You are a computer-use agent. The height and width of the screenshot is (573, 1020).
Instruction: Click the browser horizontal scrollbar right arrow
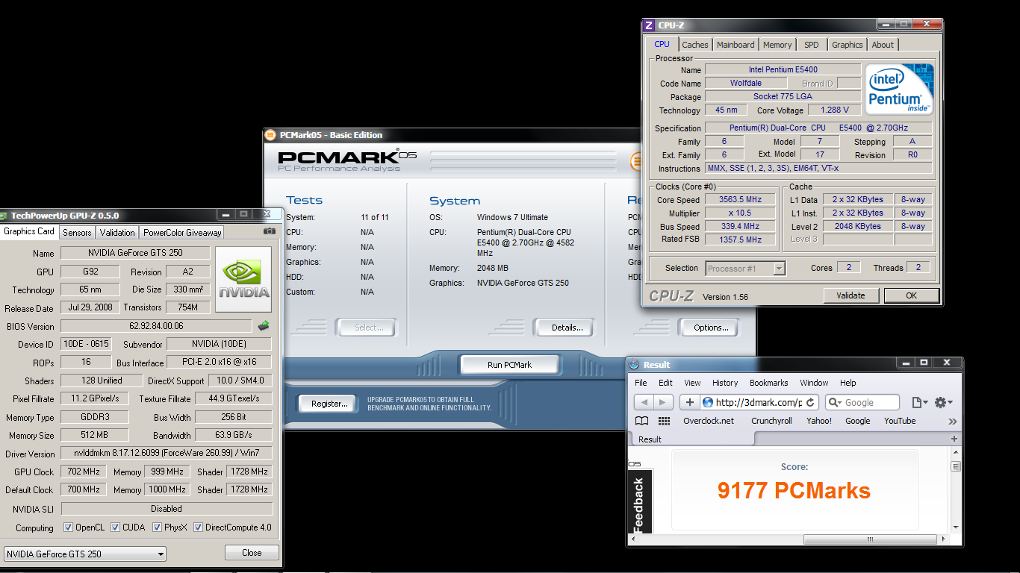click(x=944, y=539)
